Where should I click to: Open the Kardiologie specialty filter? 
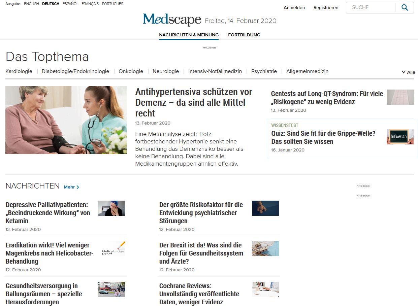click(19, 71)
